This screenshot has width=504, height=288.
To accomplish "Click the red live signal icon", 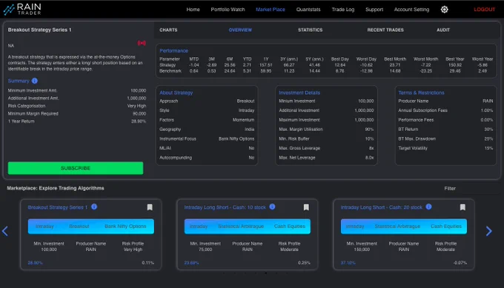I will tap(142, 43).
